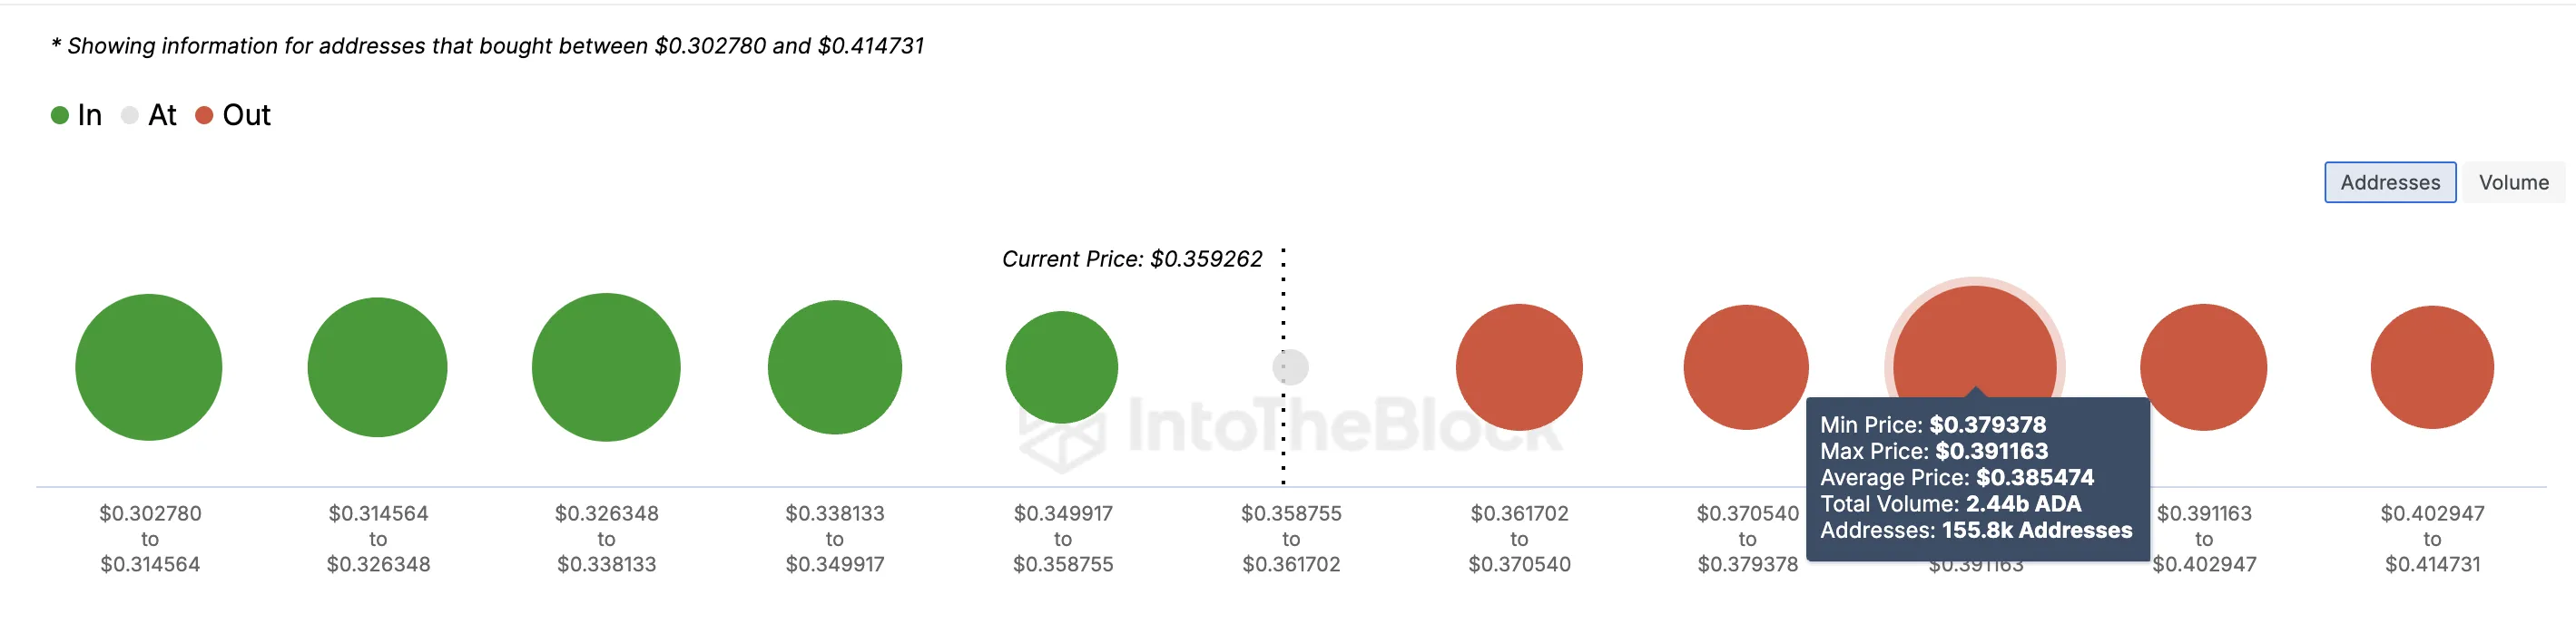The width and height of the screenshot is (2576, 624).
Task: Click the price range label $0.358755 to $0.361702
Action: coord(1290,538)
